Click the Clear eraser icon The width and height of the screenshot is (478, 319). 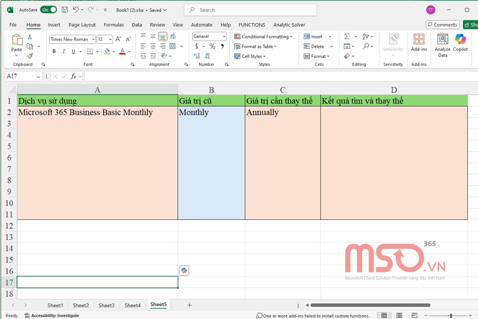tap(347, 56)
